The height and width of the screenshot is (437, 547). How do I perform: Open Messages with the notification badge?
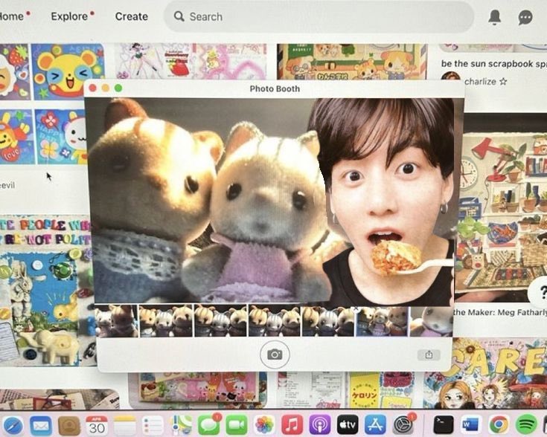click(208, 425)
